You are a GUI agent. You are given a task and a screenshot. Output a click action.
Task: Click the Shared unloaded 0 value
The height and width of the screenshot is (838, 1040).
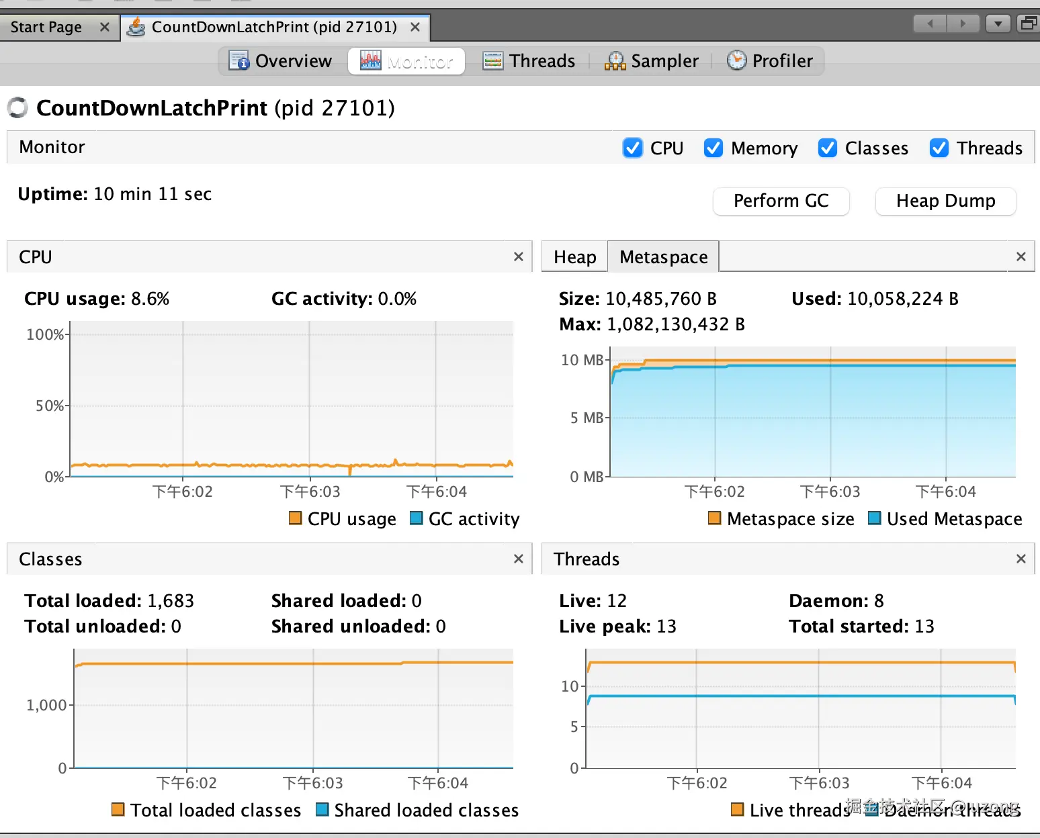coord(441,626)
